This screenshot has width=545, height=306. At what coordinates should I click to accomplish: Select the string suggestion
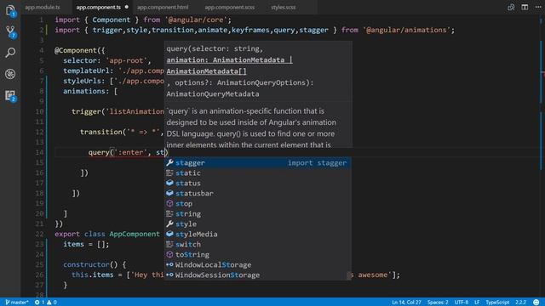[x=257, y=213]
